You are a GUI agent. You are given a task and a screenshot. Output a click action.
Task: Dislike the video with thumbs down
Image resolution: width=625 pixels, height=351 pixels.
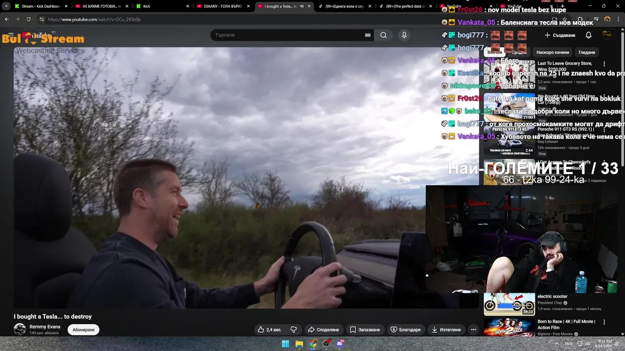293,330
